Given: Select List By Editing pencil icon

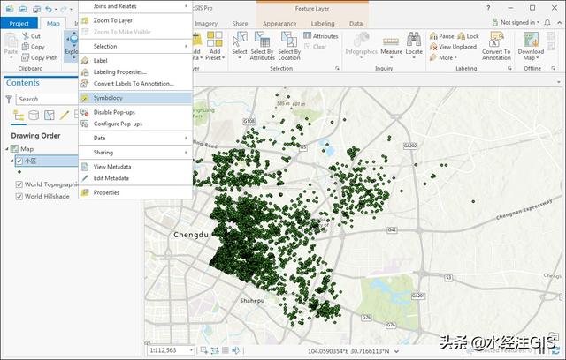Looking at the screenshot, I should pyautogui.click(x=65, y=116).
